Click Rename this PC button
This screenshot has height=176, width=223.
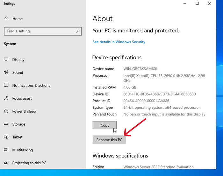click(109, 140)
